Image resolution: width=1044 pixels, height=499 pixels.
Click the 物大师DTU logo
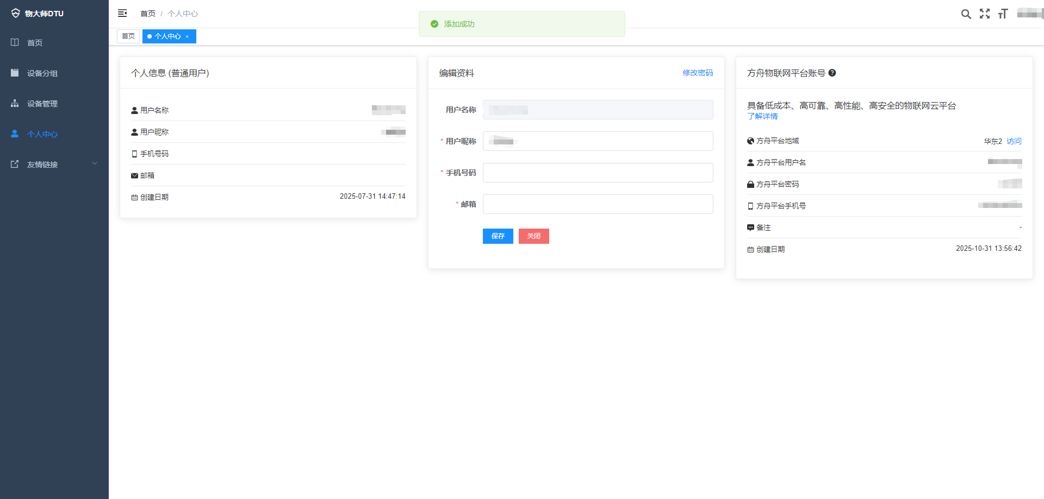(38, 14)
